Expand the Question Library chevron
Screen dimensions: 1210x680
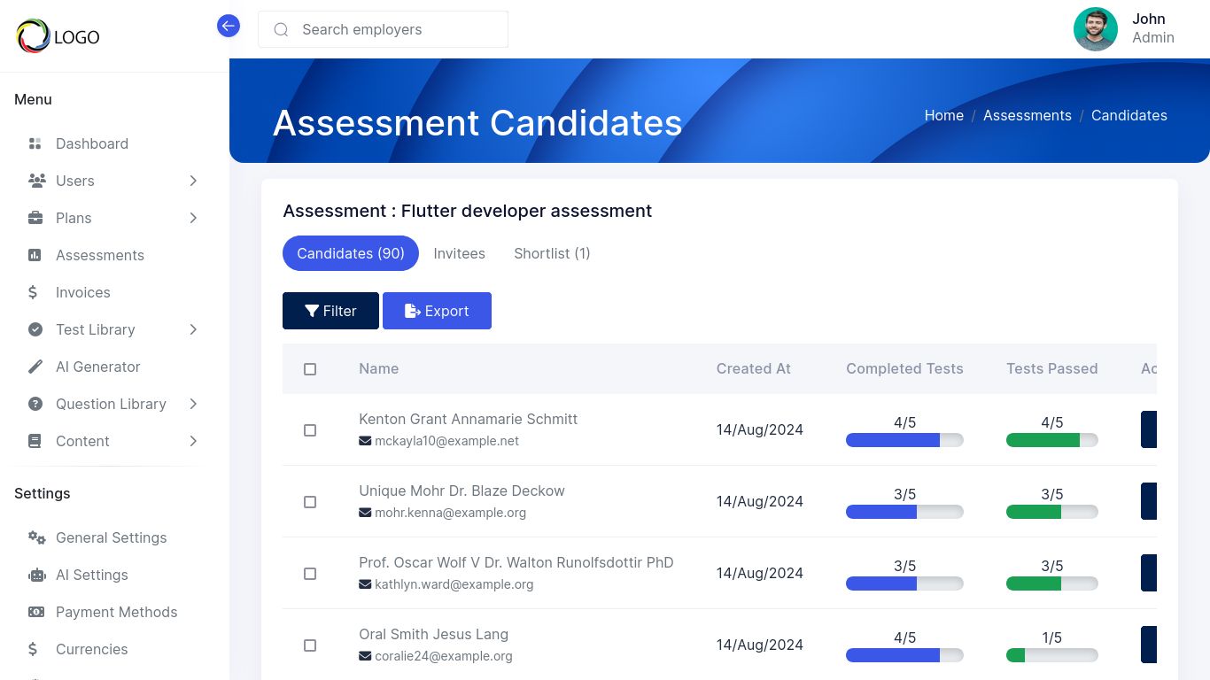pyautogui.click(x=193, y=404)
